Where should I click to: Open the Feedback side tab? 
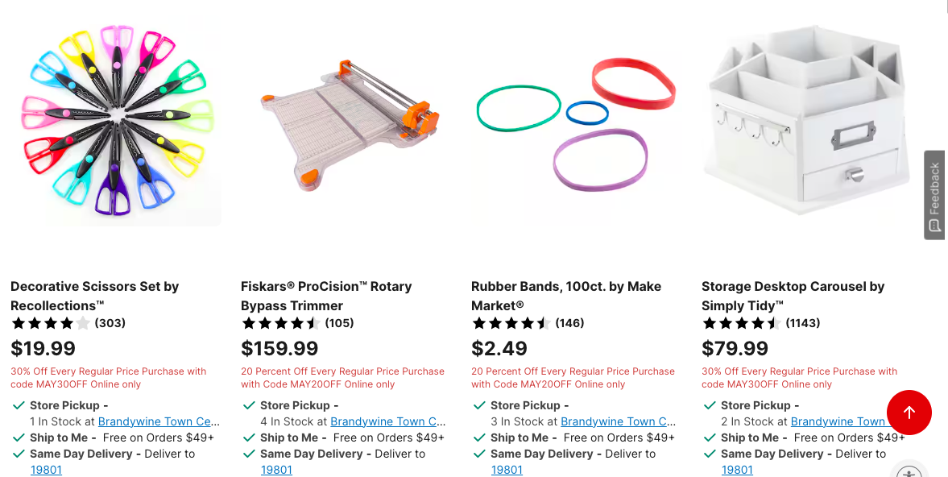[934, 196]
